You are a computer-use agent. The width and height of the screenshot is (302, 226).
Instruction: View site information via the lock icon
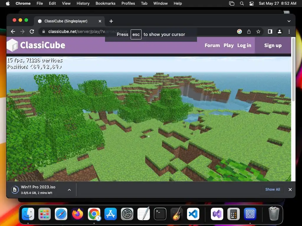pos(44,31)
